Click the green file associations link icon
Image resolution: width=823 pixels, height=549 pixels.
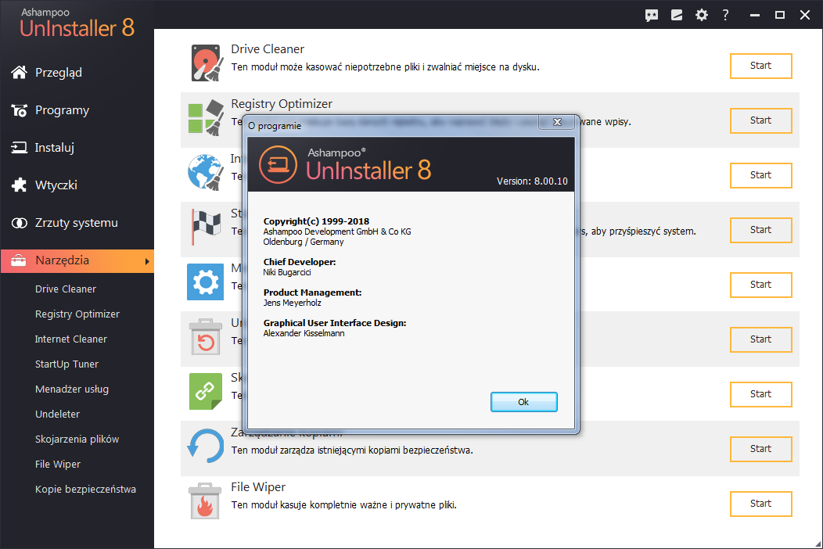click(205, 392)
